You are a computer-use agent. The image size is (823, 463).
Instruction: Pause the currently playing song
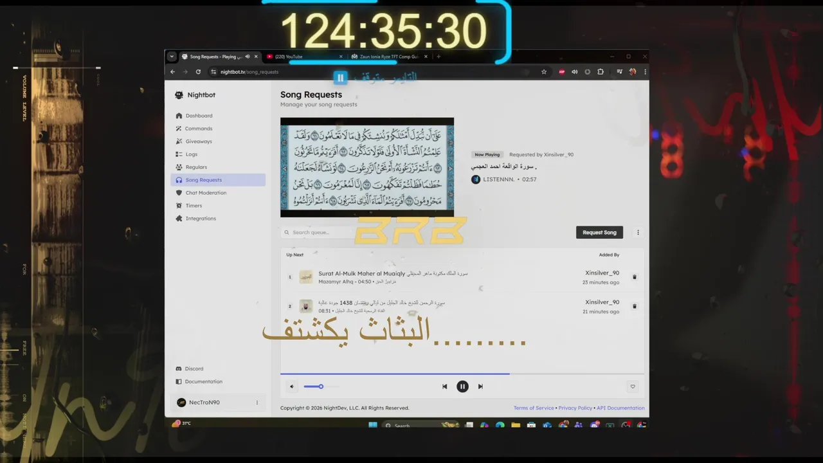(x=462, y=386)
